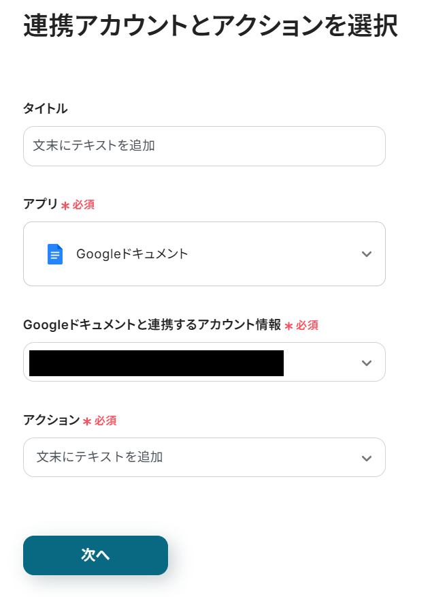Click the Google Docs app icon
The height and width of the screenshot is (597, 447).
pyautogui.click(x=55, y=254)
